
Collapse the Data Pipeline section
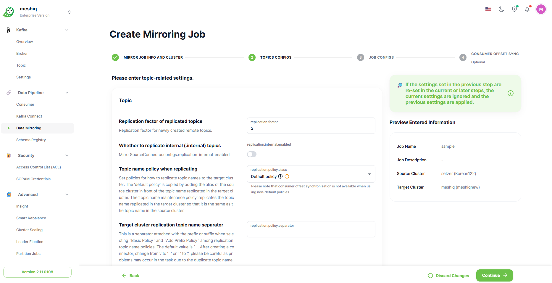pyautogui.click(x=67, y=93)
